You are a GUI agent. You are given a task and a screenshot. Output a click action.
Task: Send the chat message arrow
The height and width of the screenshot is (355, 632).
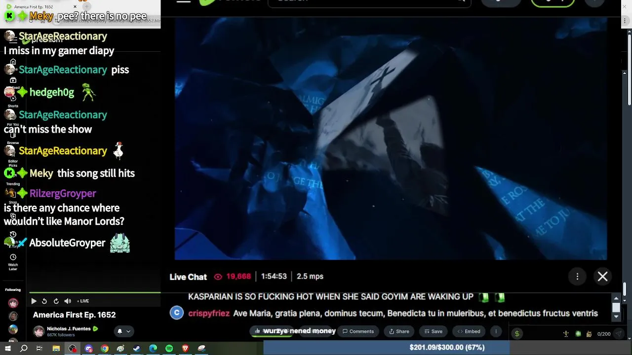coord(619,334)
